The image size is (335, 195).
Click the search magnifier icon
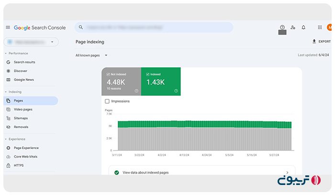(81, 27)
